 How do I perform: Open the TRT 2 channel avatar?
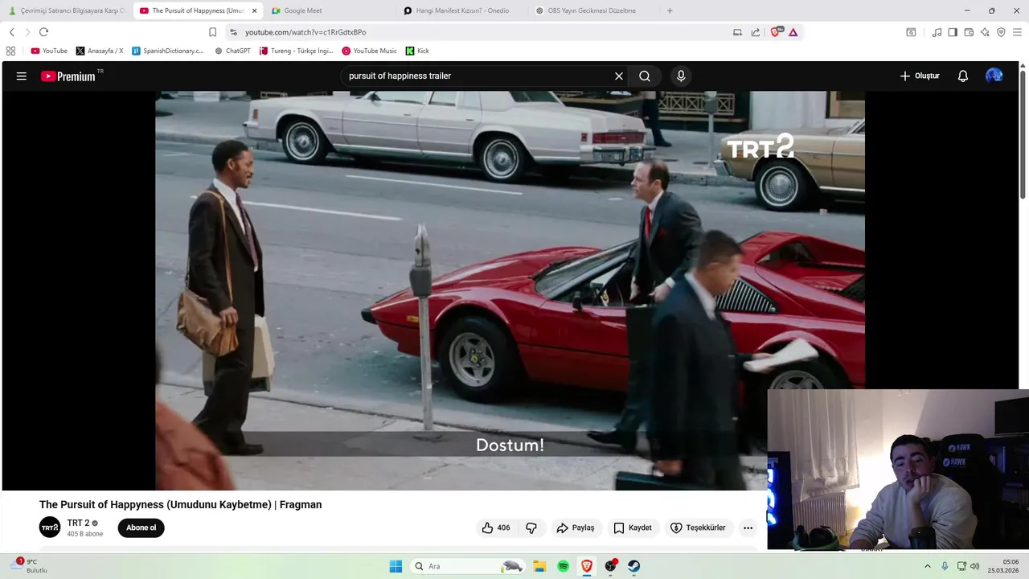point(50,528)
